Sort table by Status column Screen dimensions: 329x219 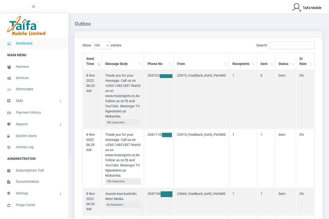pyautogui.click(x=285, y=64)
